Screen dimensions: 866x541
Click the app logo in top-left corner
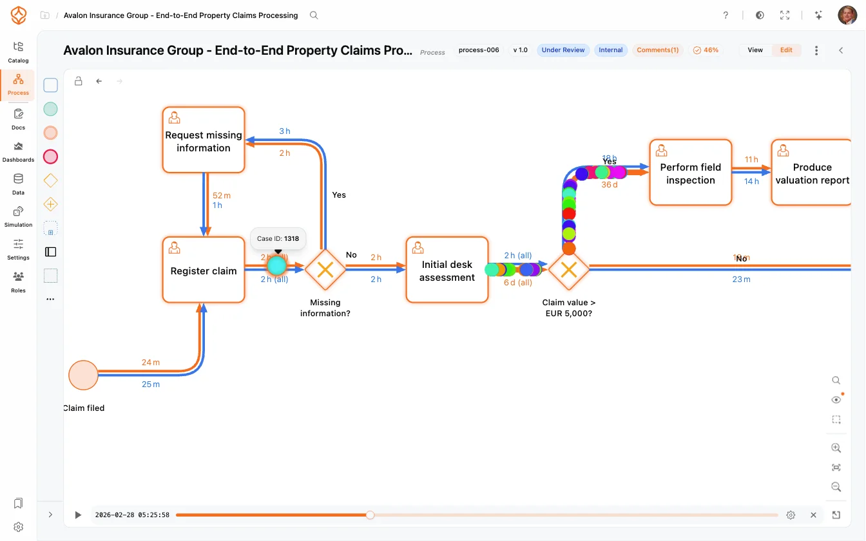point(18,15)
